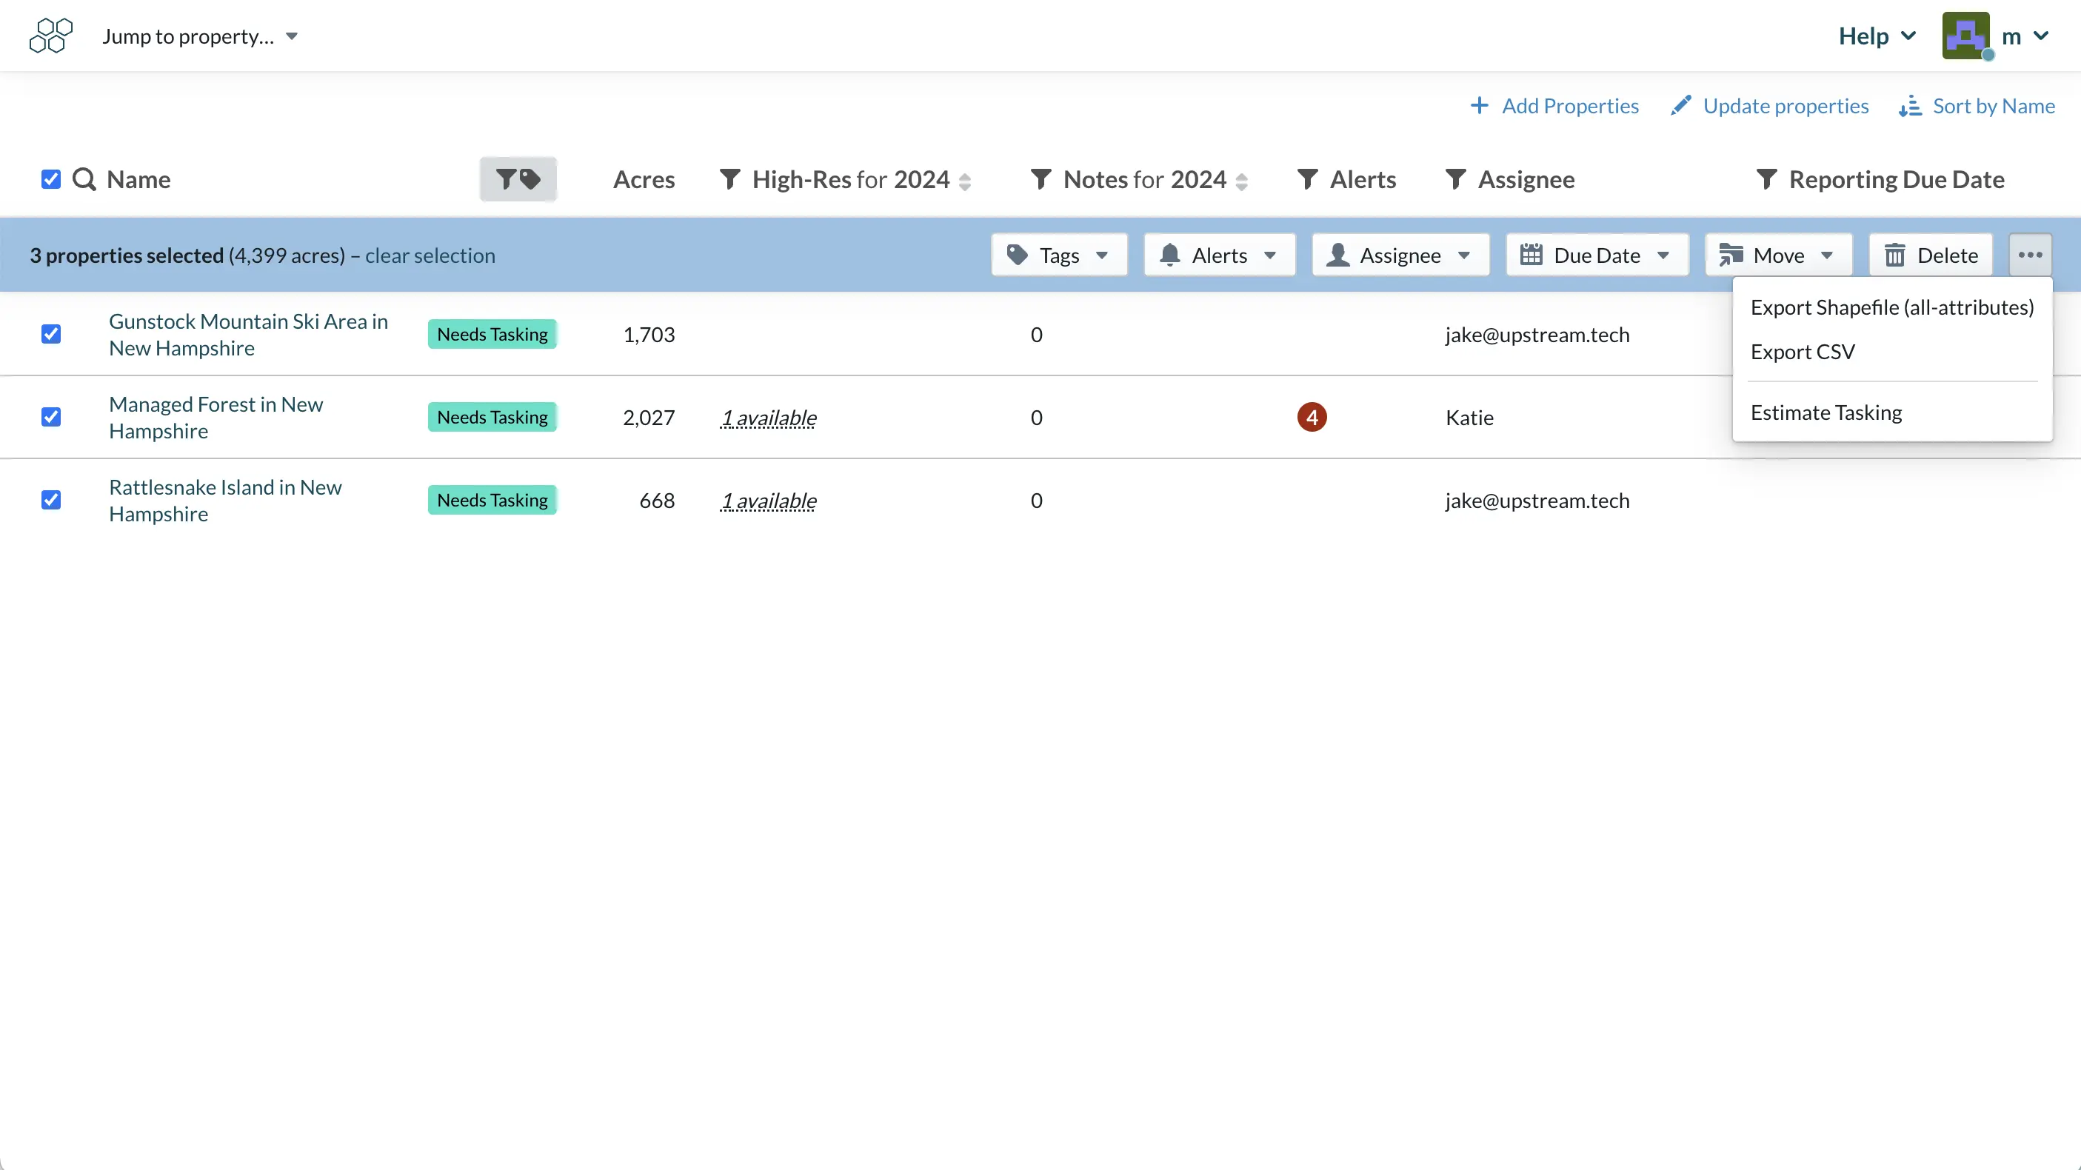Open the user account menu arrow

tap(2040, 36)
